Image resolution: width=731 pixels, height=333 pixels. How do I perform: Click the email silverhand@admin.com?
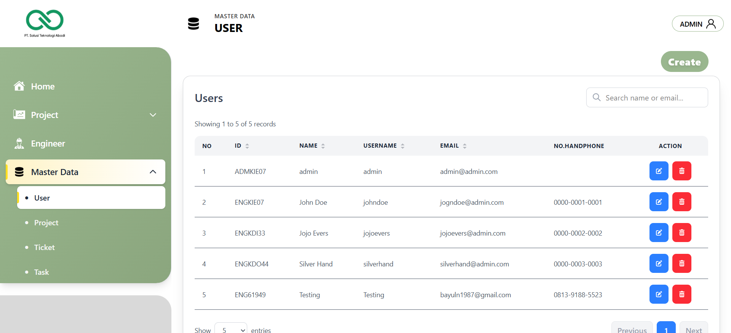[x=475, y=264]
